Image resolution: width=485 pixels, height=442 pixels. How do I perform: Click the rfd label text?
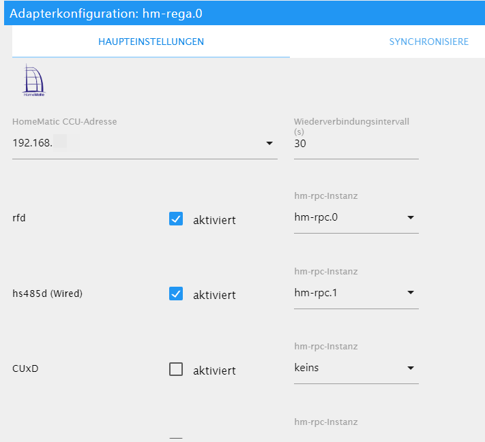[x=19, y=218]
